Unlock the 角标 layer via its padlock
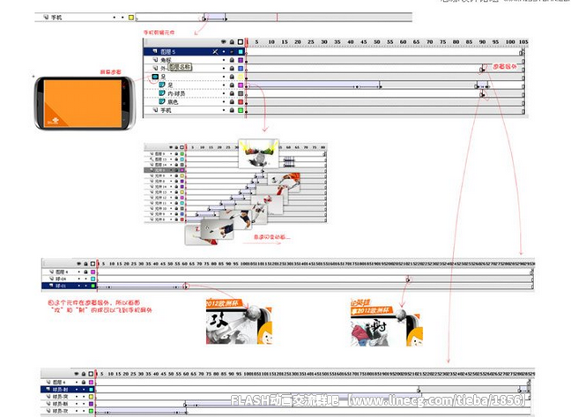Screen dimensions: 571x417 [232, 60]
